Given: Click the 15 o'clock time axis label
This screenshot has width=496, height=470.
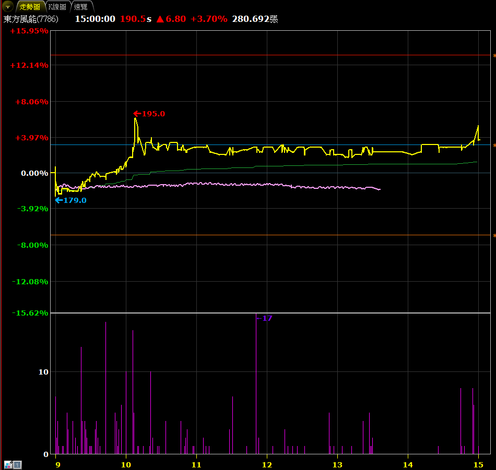Looking at the screenshot, I should [x=478, y=465].
